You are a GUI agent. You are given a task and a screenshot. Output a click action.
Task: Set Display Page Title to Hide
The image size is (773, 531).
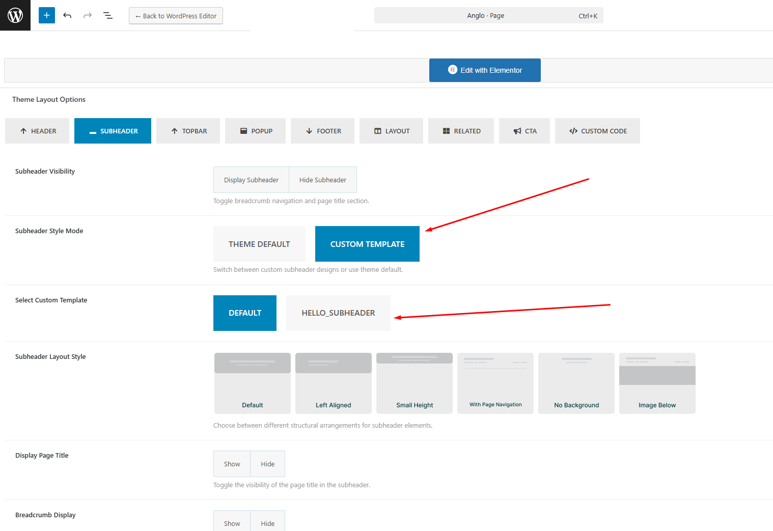(267, 464)
